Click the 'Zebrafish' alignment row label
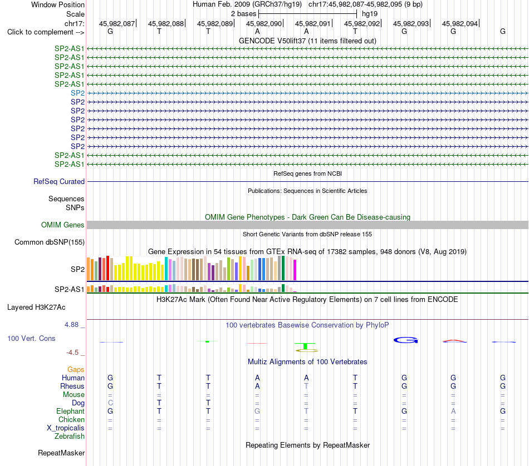Viewport: 529px width, 466px height. coord(70,437)
